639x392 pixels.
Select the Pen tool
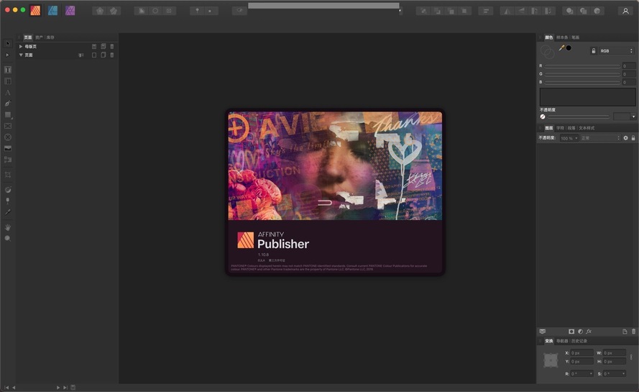[8, 104]
